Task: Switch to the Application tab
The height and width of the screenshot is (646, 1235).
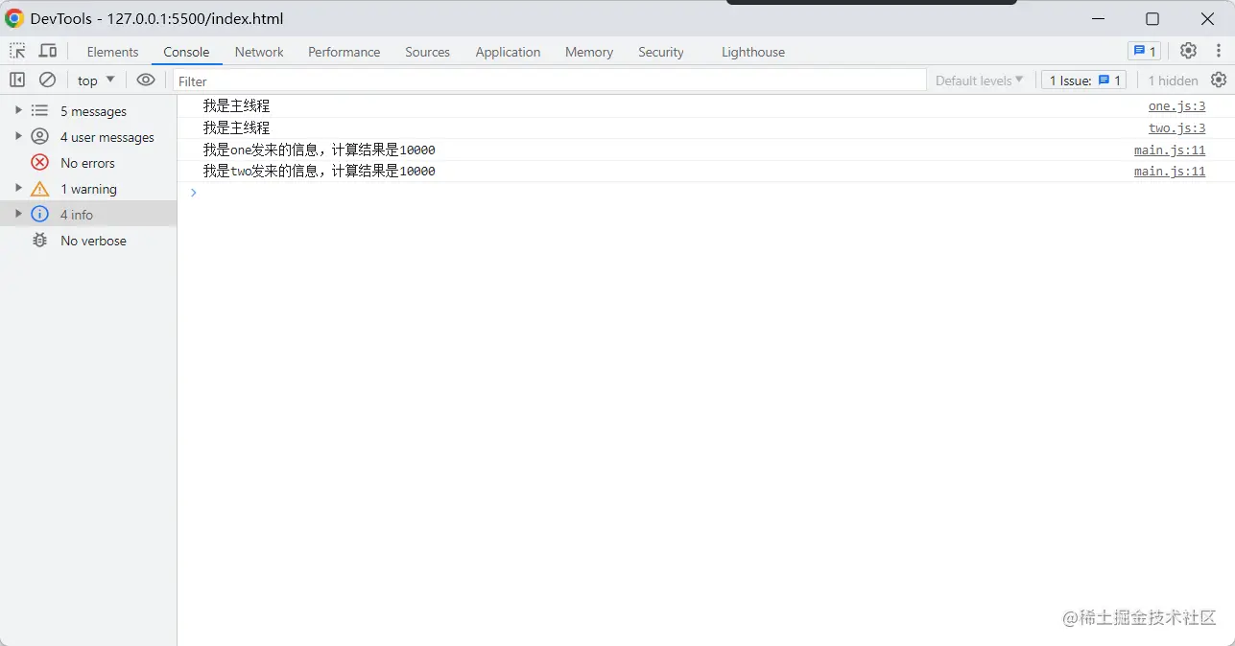Action: (508, 52)
